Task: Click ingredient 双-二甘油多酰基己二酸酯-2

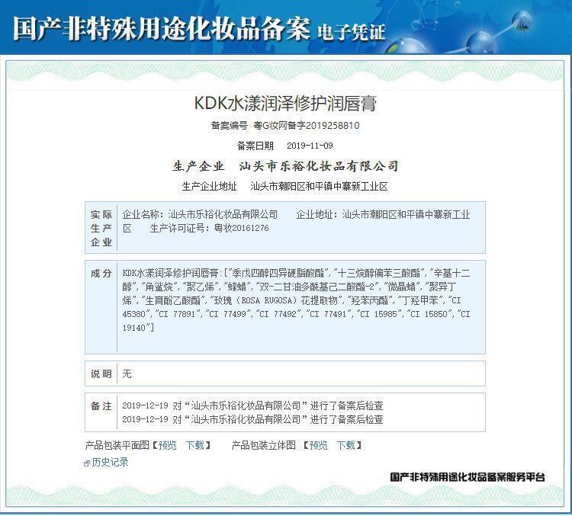Action: click(x=317, y=287)
